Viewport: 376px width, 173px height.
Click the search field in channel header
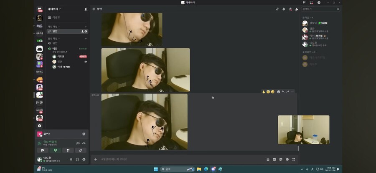coord(321,9)
